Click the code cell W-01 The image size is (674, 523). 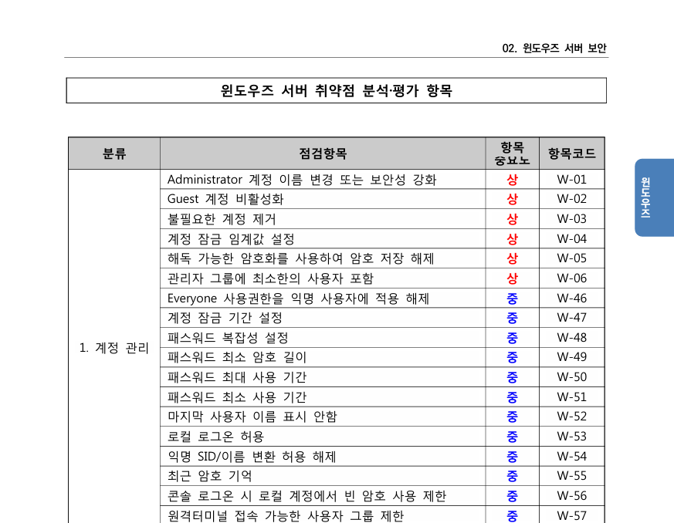[x=571, y=180]
